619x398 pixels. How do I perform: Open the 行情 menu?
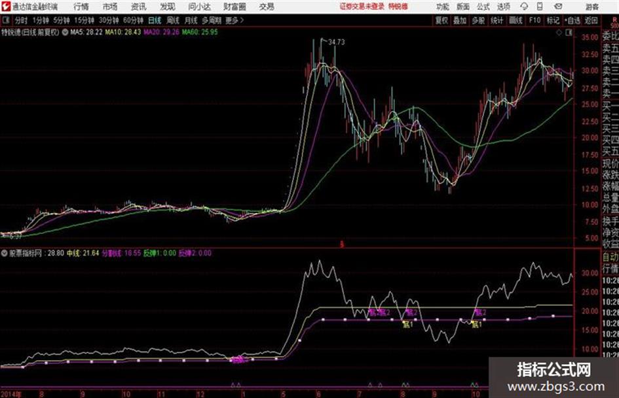[x=81, y=7]
